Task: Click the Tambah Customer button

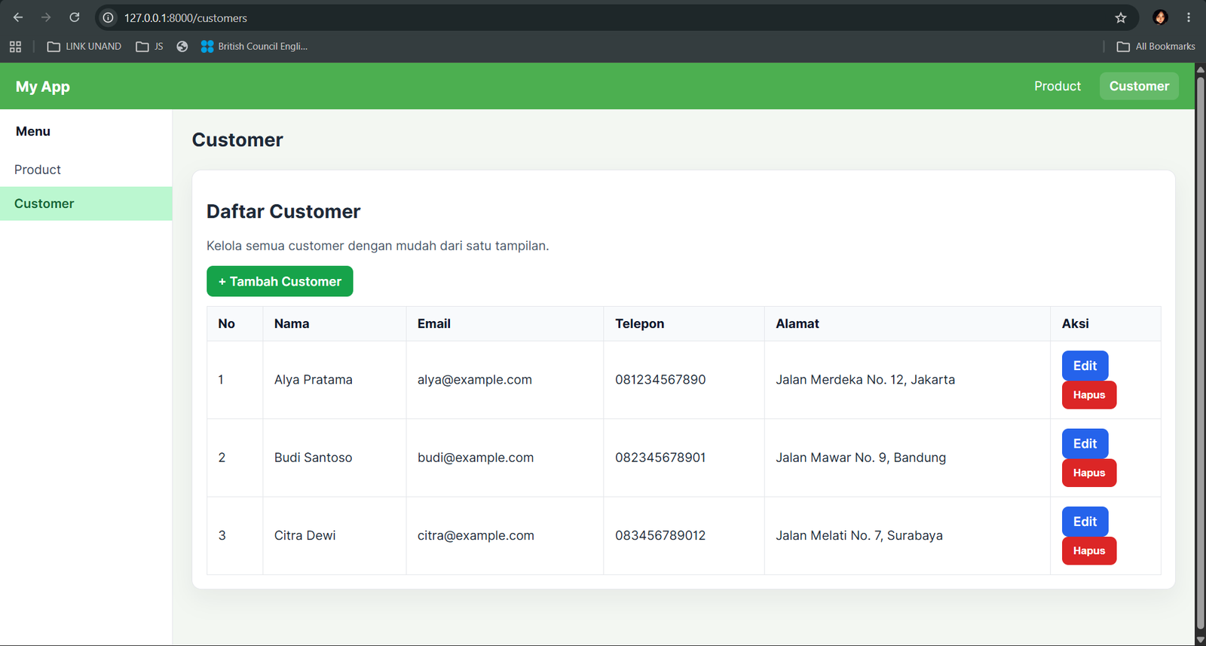Action: click(280, 281)
